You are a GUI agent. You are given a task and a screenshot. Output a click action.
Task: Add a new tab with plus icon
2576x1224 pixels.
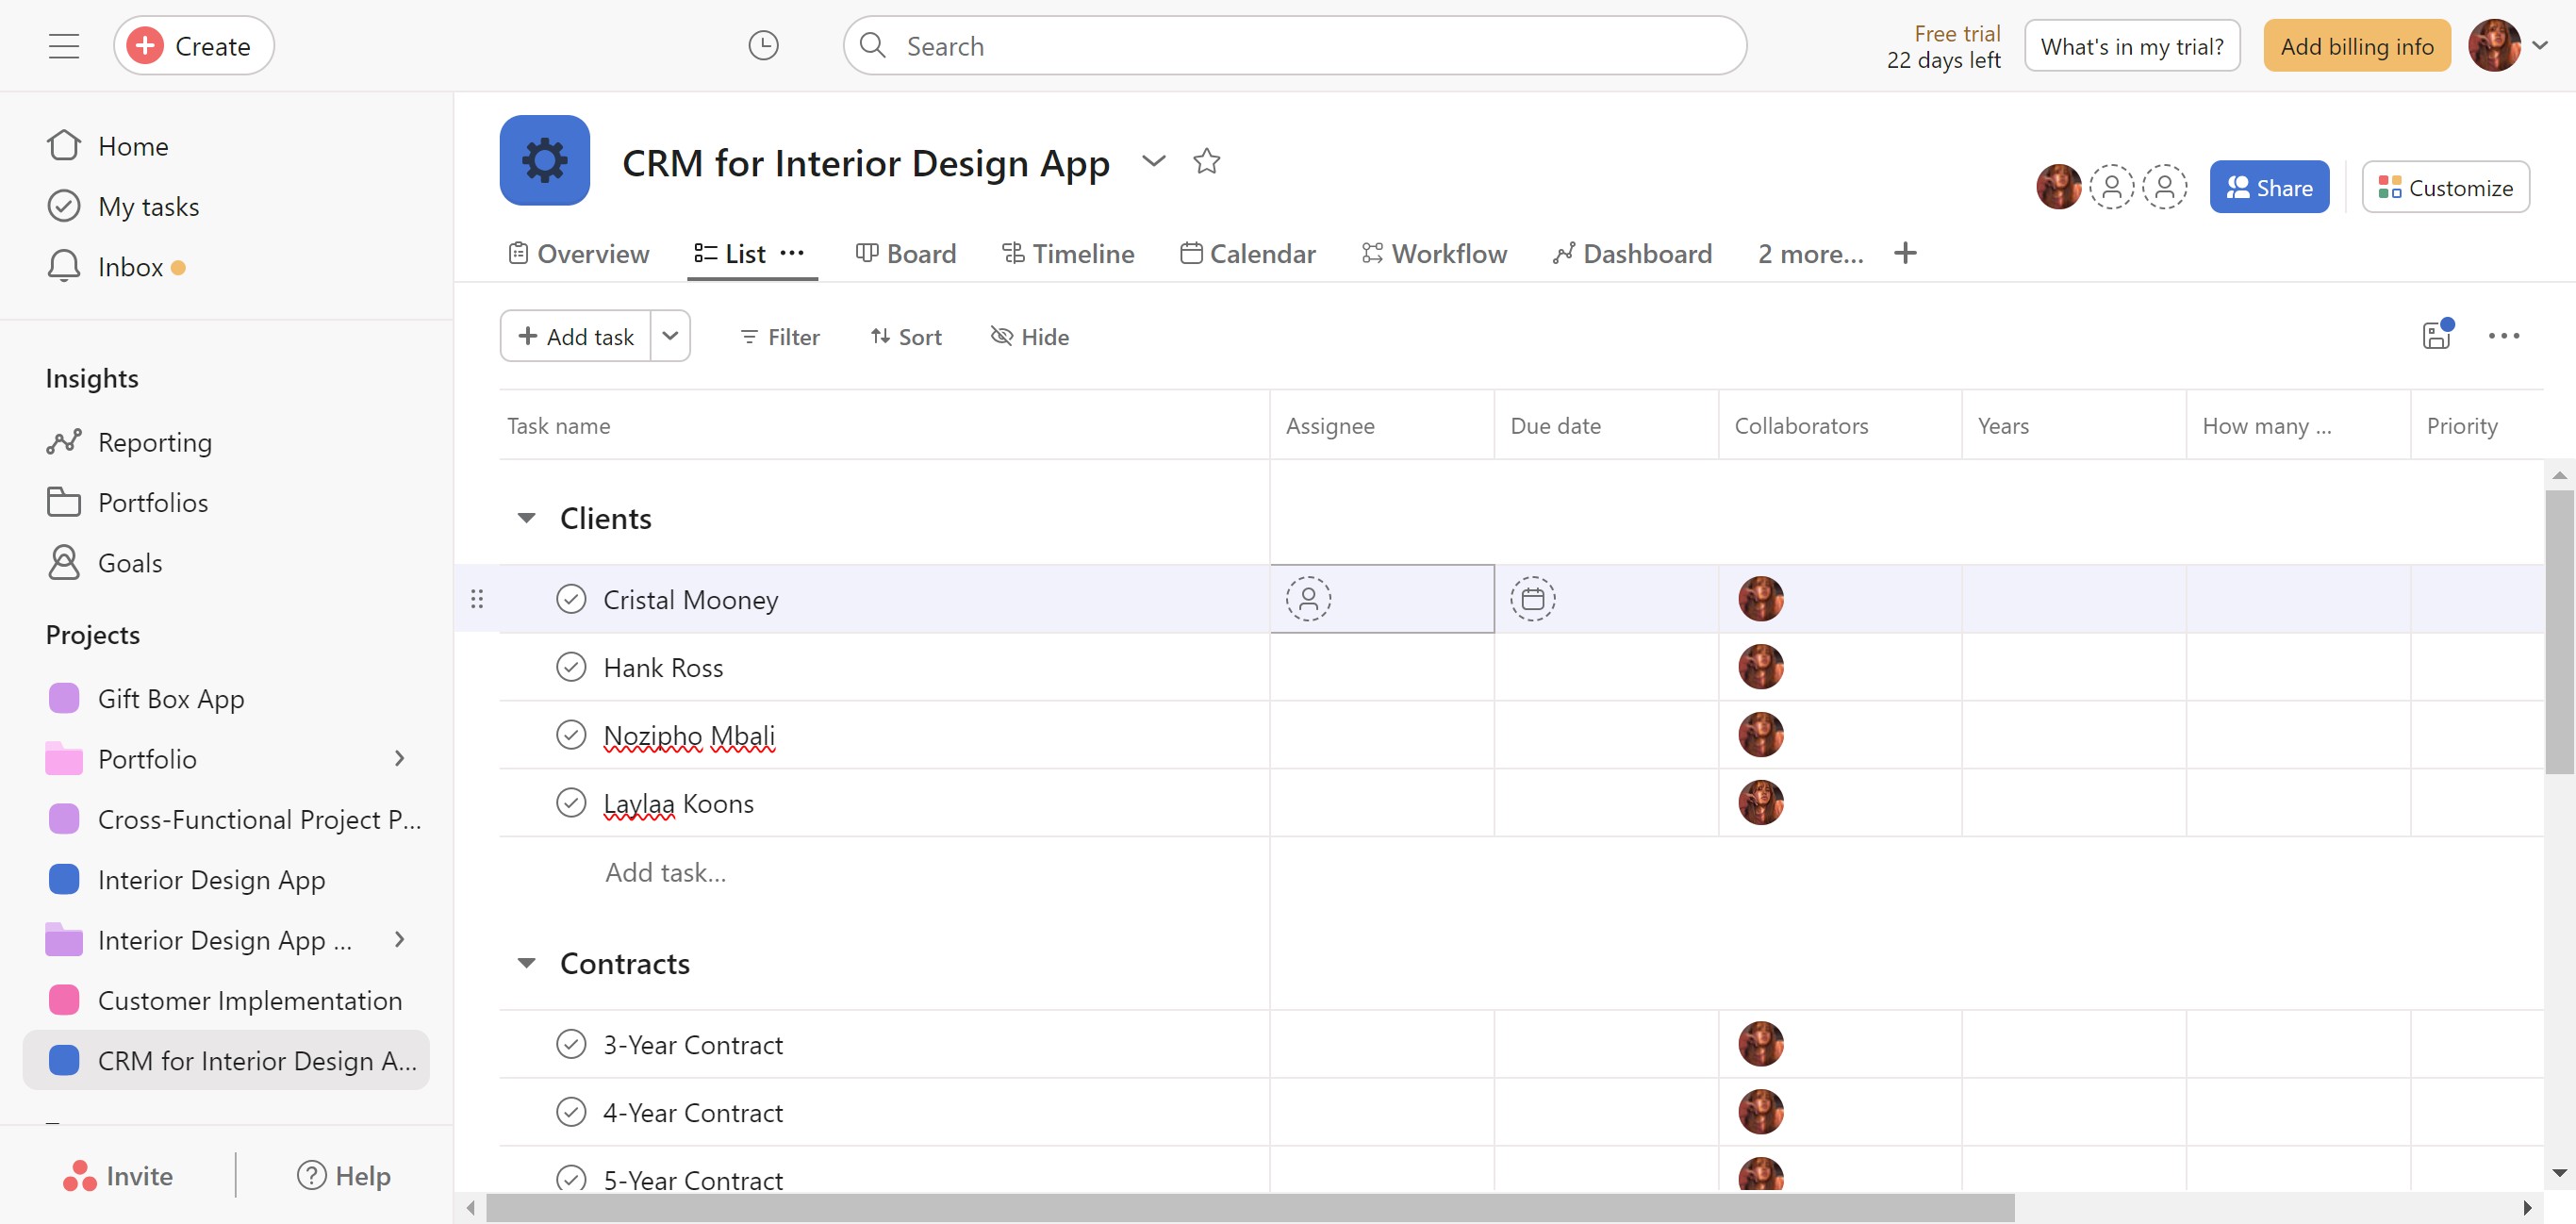coord(1905,254)
